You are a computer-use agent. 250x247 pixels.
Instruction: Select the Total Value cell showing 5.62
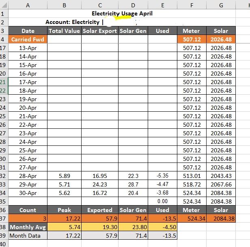tap(64, 193)
